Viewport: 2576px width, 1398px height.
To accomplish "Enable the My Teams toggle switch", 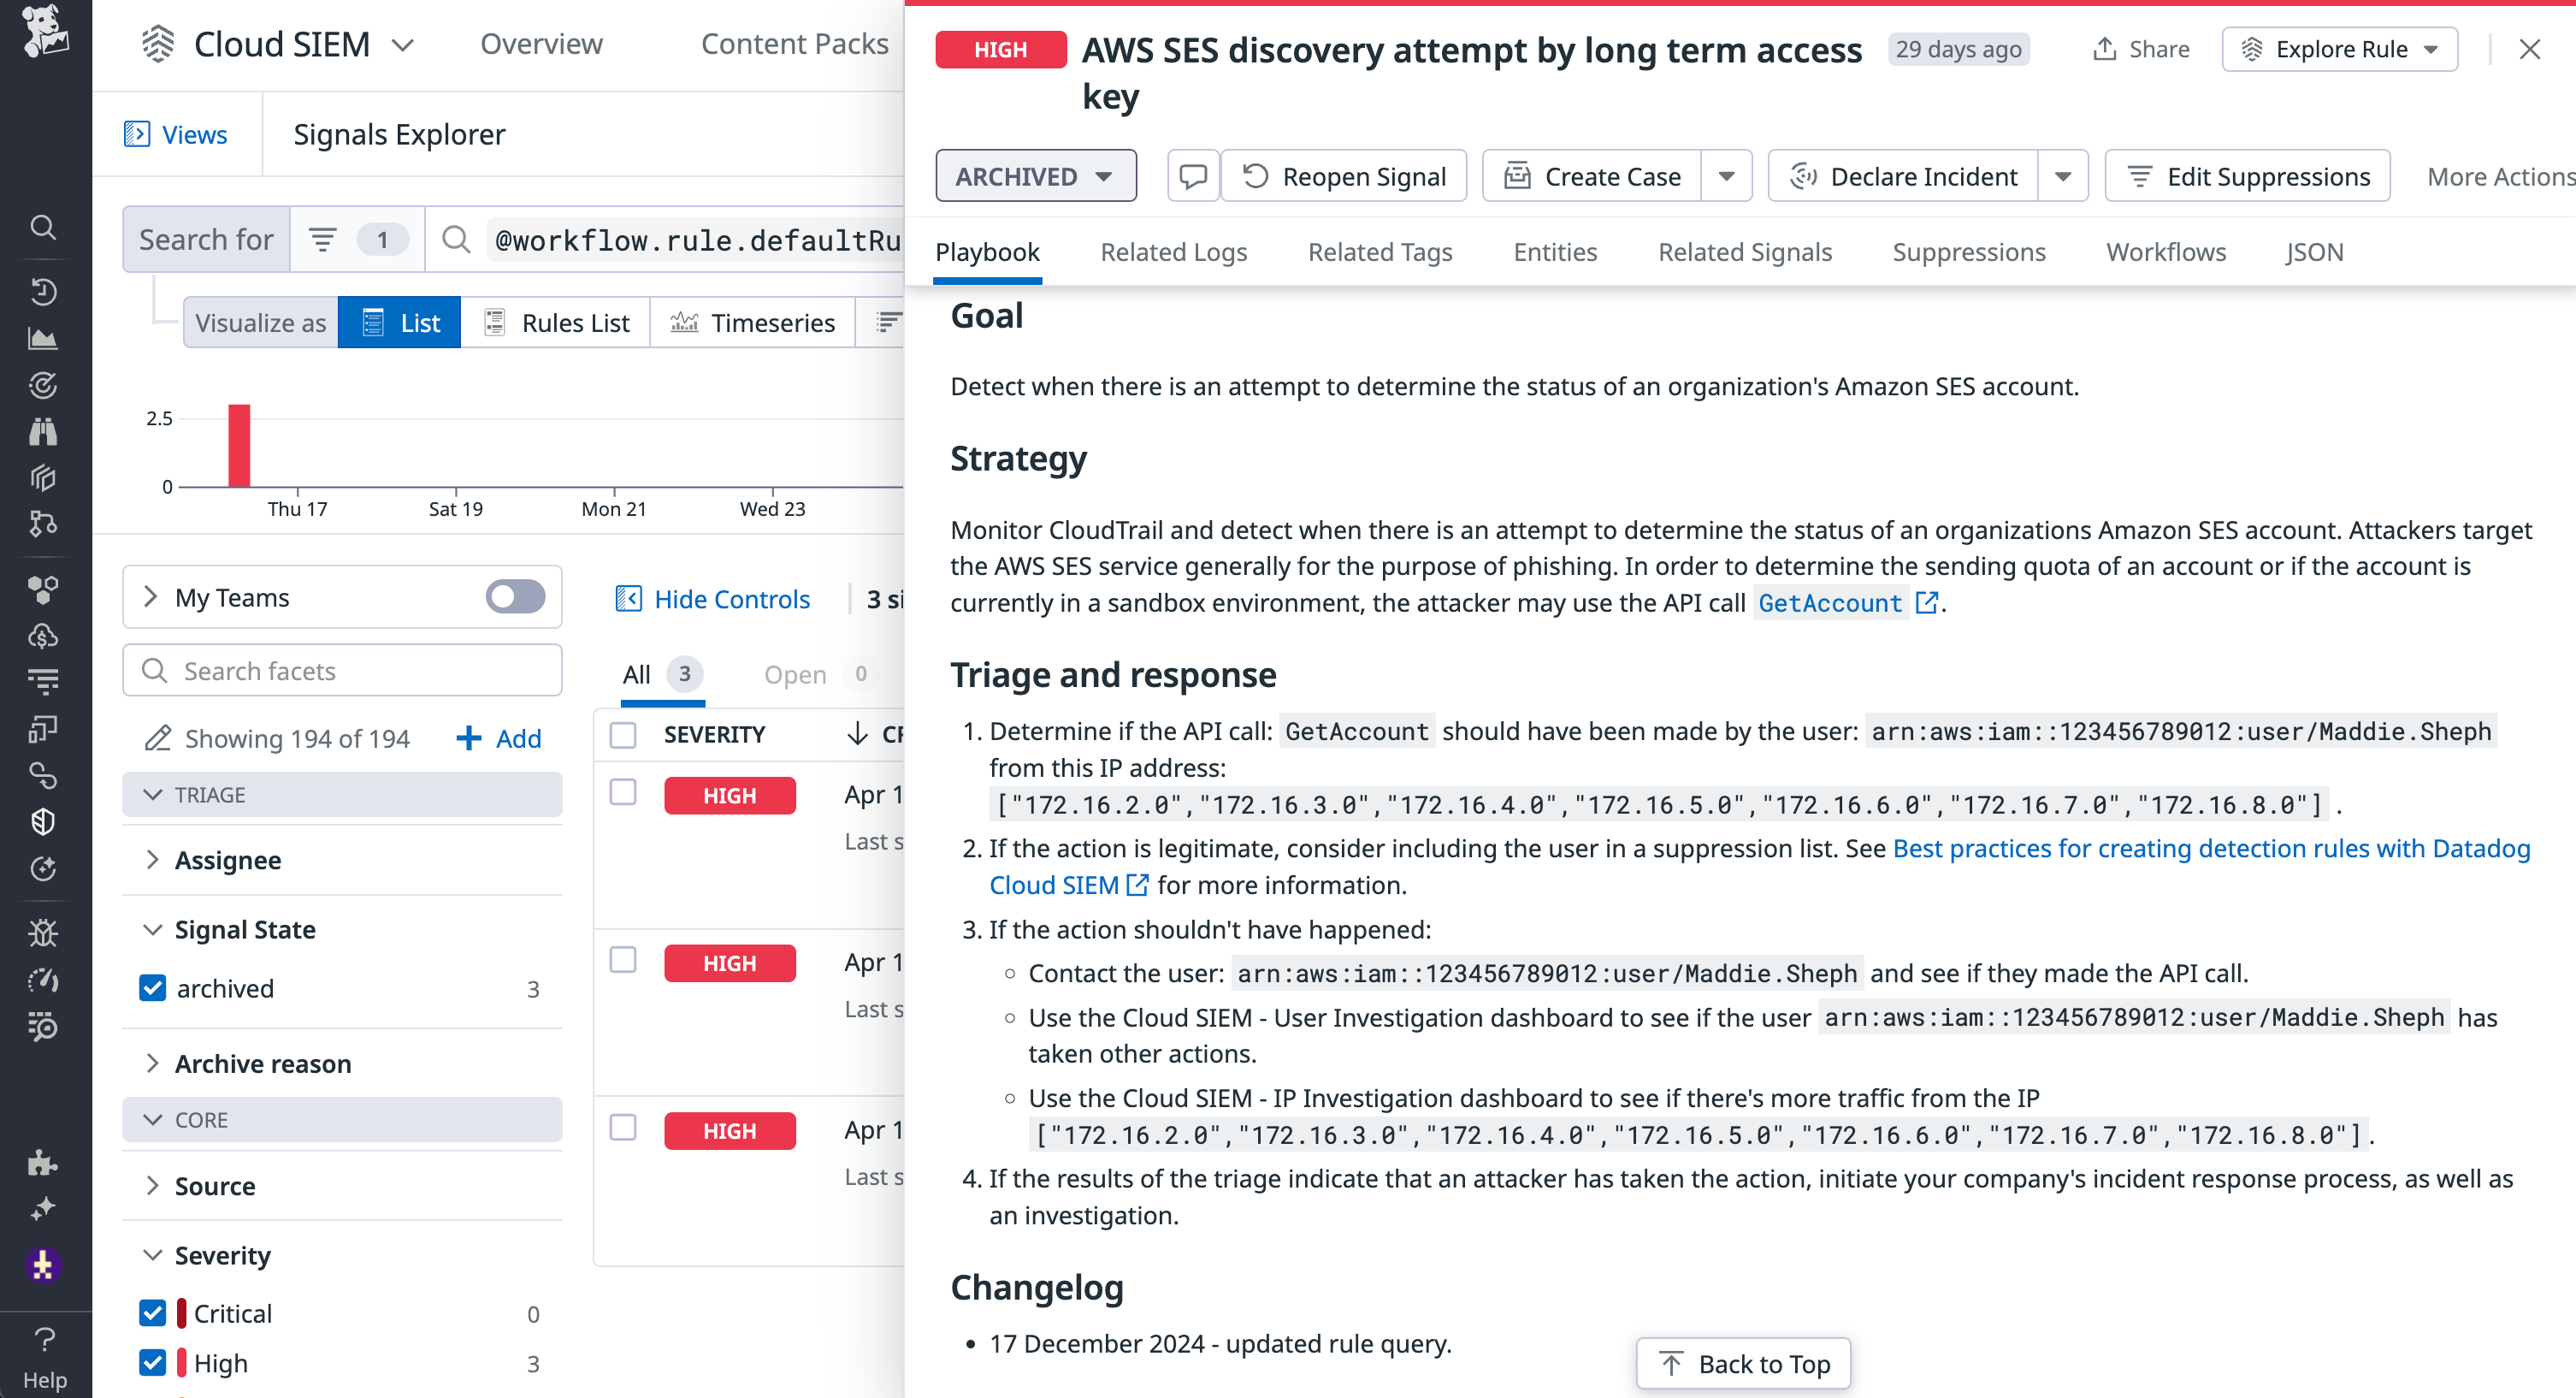I will [513, 597].
